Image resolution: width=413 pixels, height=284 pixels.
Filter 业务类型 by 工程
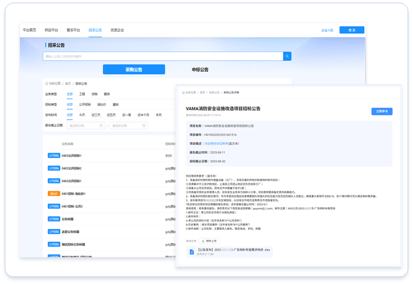coord(82,94)
